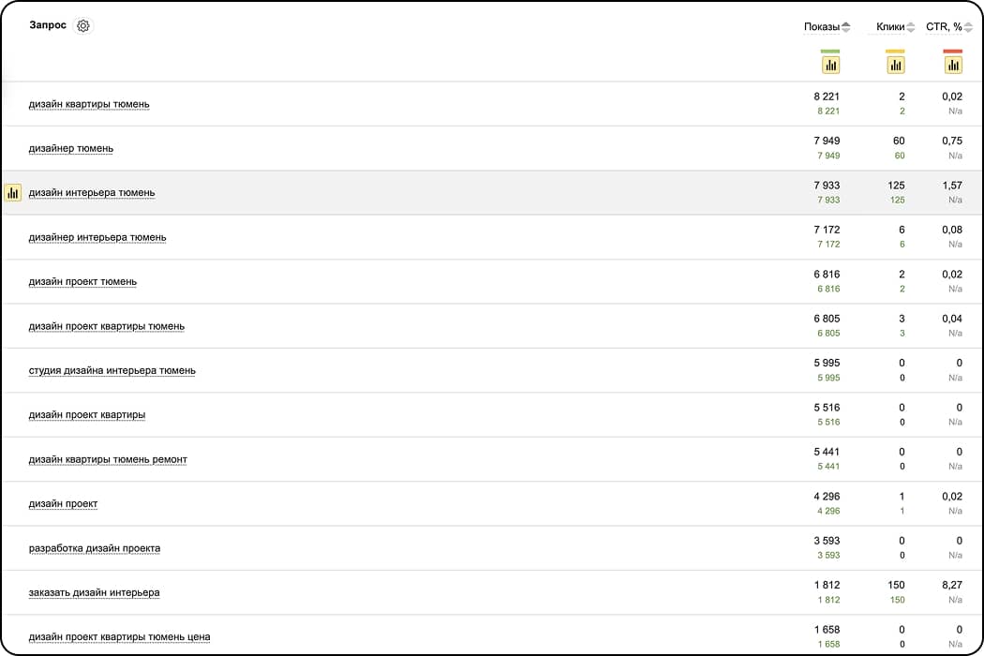Screen dimensions: 984x656
Task: Open the дизайн квартиры тюмень ремонт query
Action: coord(108,459)
